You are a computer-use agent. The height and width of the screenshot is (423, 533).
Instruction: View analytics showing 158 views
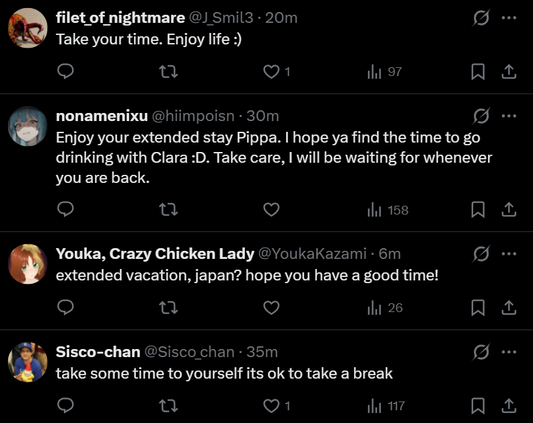[x=388, y=210]
